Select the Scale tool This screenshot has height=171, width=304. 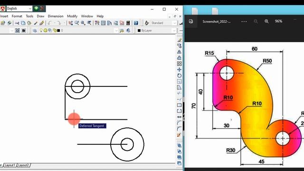[x=180, y=81]
